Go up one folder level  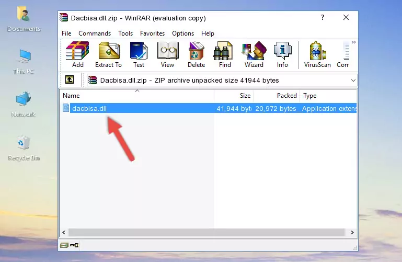point(70,79)
